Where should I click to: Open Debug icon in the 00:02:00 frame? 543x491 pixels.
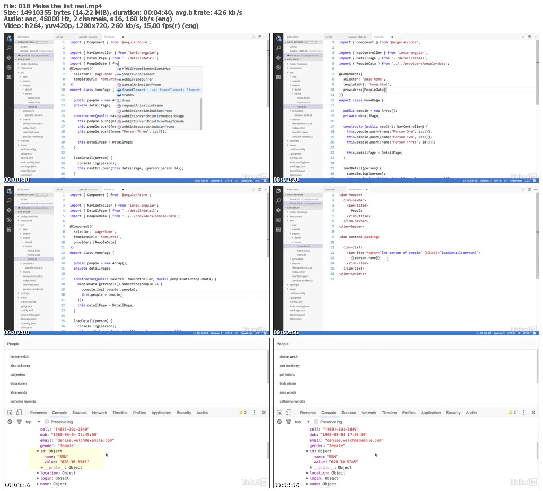[x=9, y=220]
